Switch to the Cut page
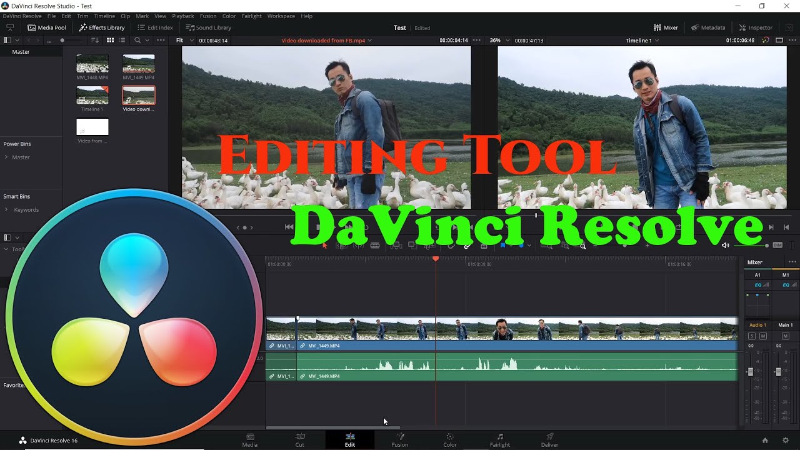 click(300, 440)
